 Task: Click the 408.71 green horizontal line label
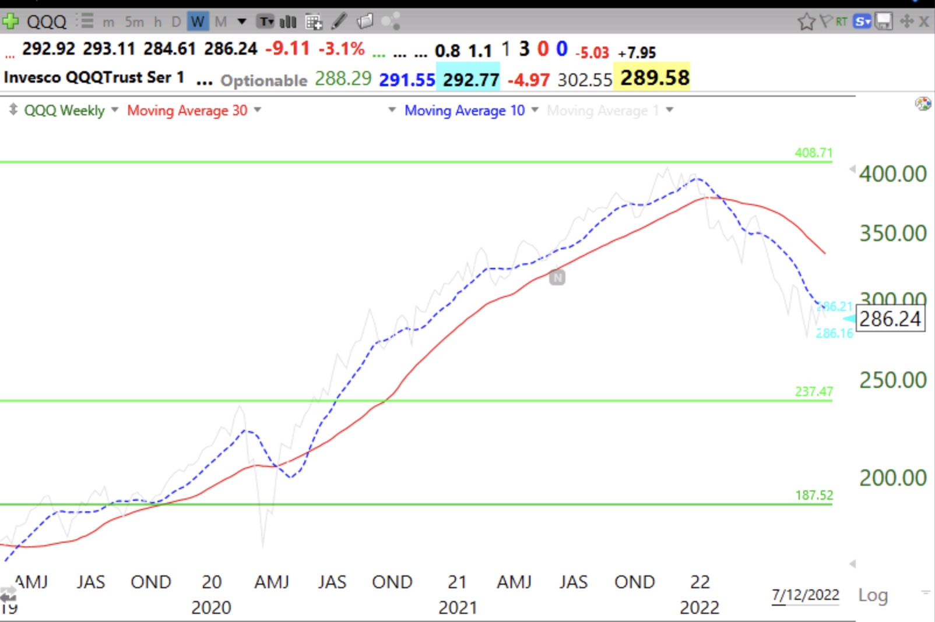(x=814, y=153)
